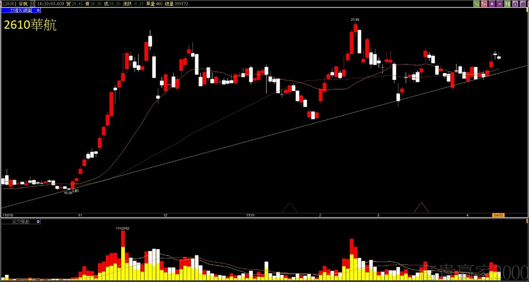Click the pink chart layout icon

coord(484,4)
